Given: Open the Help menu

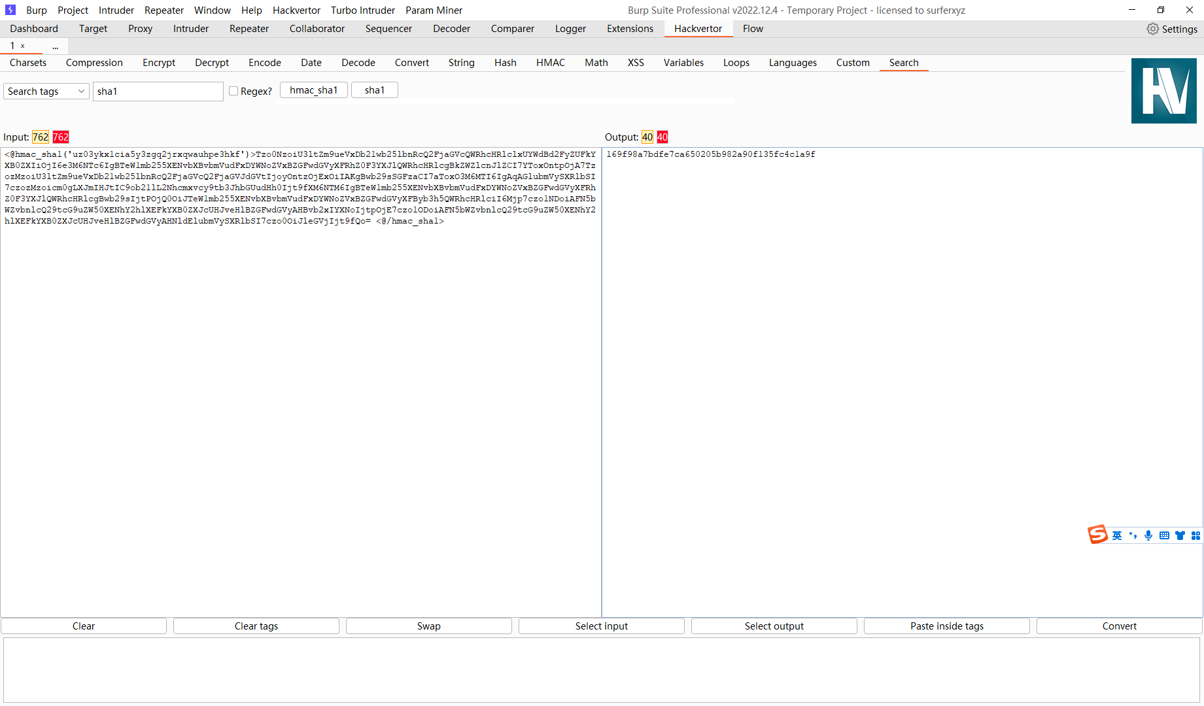Looking at the screenshot, I should (252, 10).
